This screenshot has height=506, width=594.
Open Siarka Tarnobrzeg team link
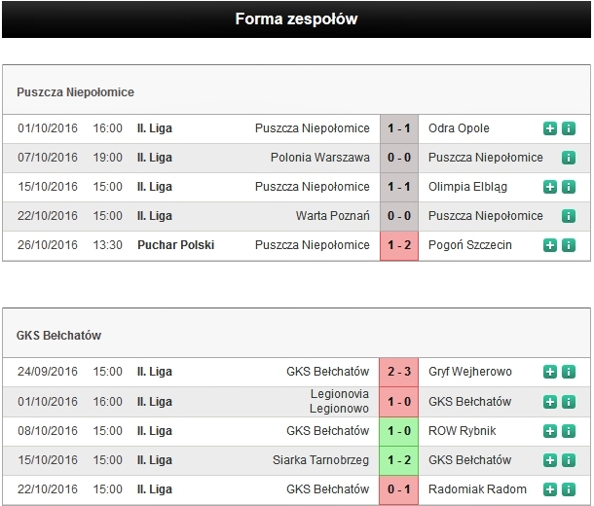321,460
